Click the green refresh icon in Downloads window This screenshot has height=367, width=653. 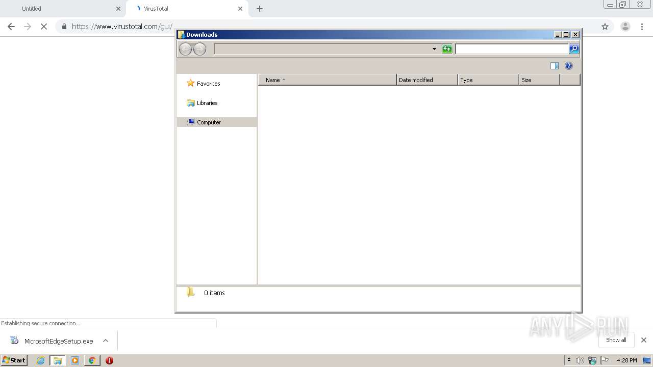(x=447, y=49)
